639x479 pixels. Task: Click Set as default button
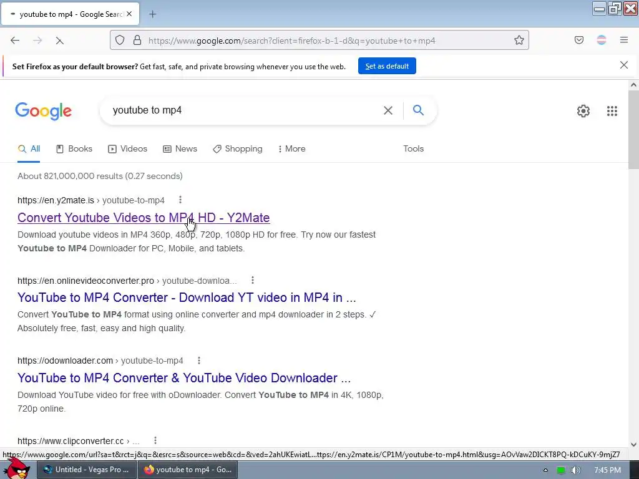387,66
